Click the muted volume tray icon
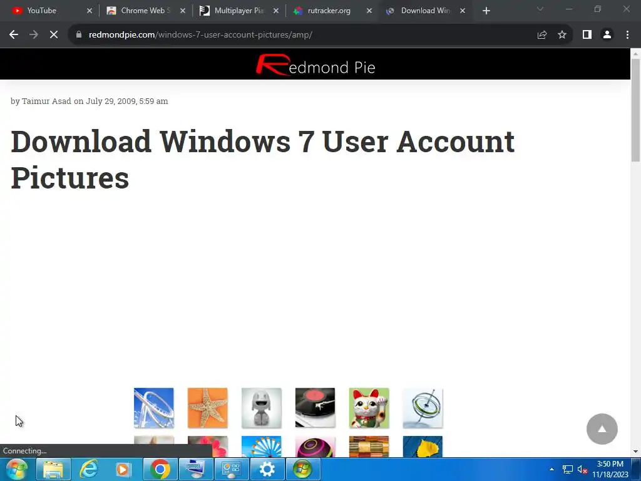641x481 pixels. coord(582,470)
